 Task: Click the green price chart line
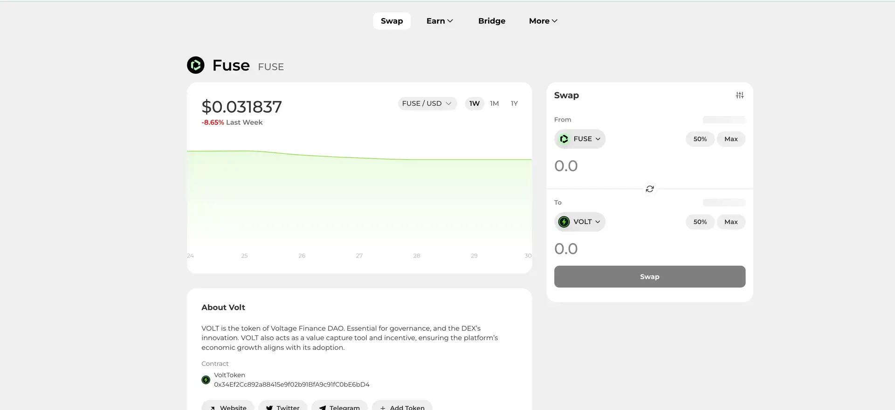[359, 157]
